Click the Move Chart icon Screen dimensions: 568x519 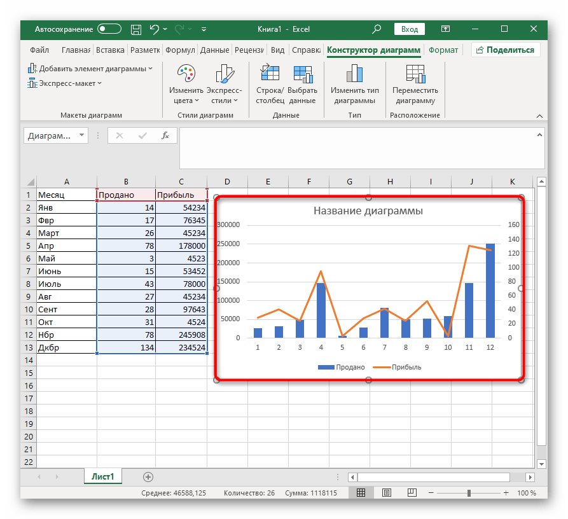[x=415, y=75]
